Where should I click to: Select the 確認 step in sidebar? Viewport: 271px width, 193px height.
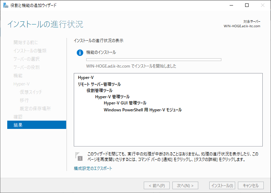(x=18, y=117)
